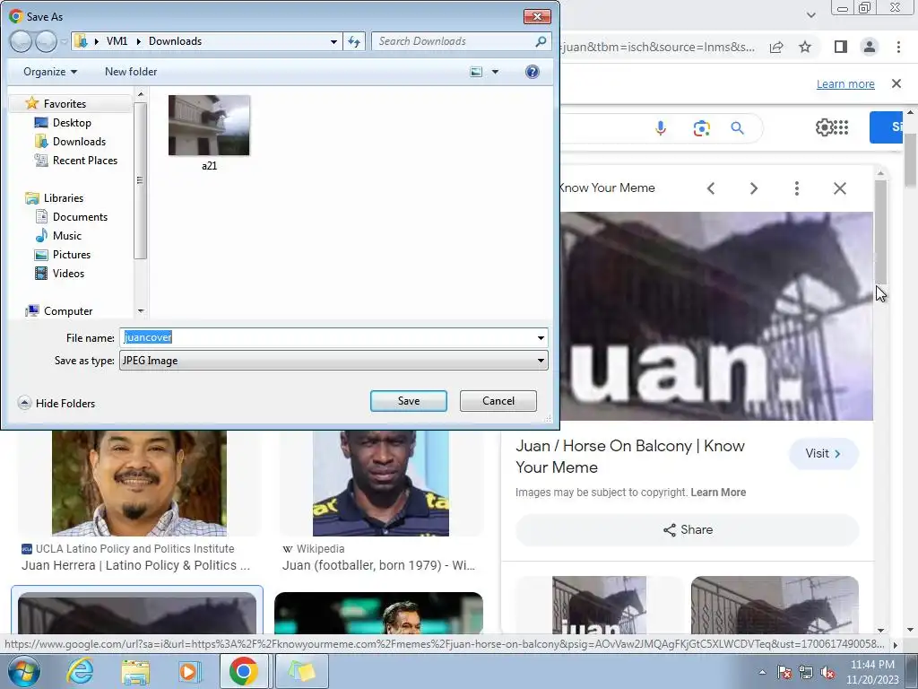Open preview panel three-dot options
918x689 pixels.
(x=796, y=188)
